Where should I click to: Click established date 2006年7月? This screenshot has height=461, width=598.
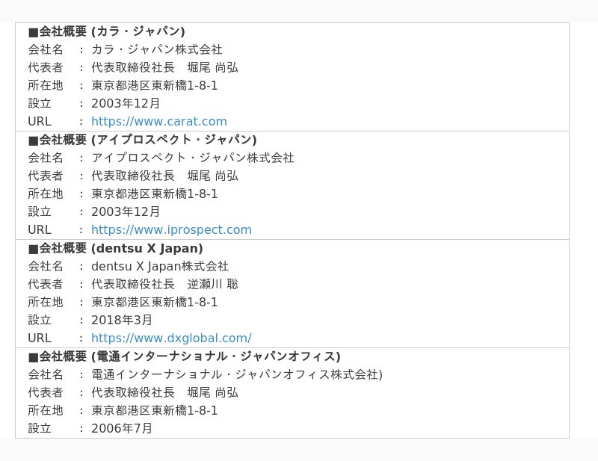tap(122, 428)
